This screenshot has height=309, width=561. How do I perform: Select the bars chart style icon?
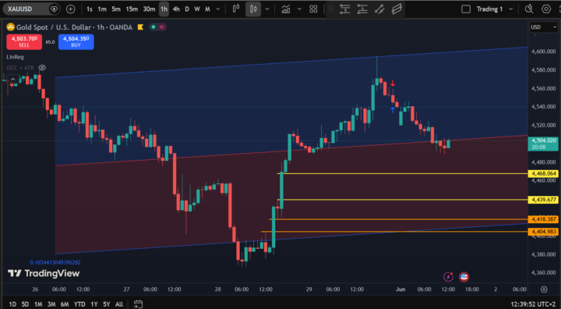click(236, 9)
